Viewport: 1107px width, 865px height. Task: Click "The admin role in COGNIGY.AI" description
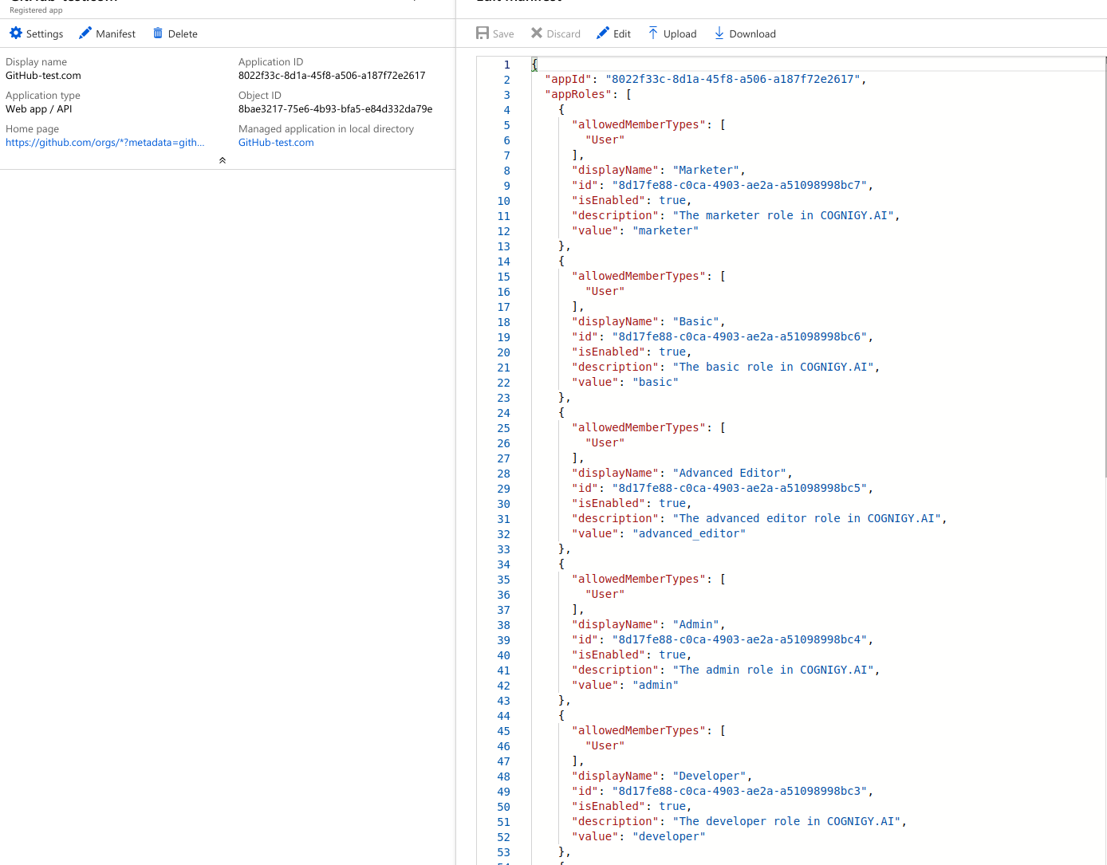click(773, 670)
